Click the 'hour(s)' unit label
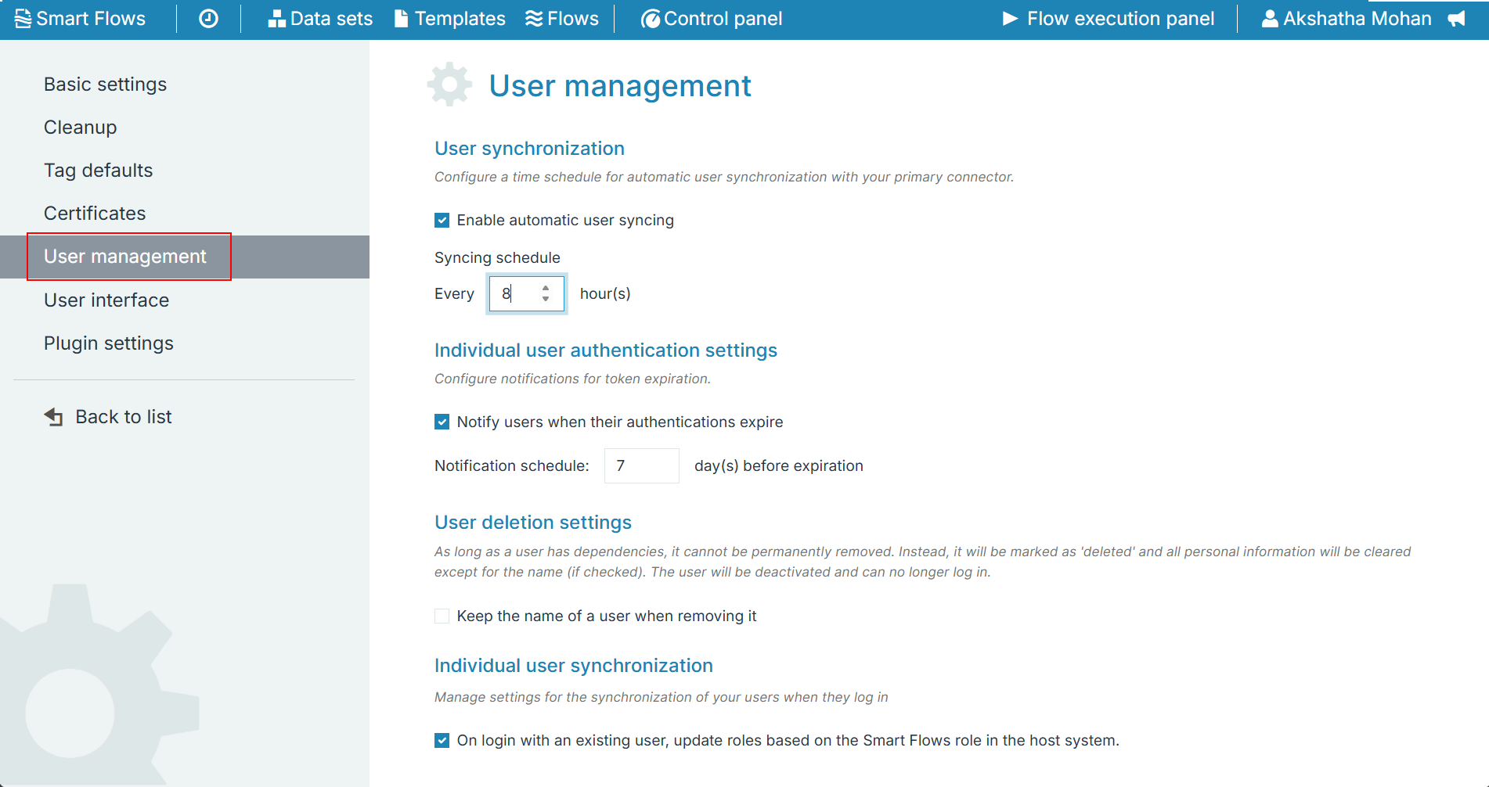Image resolution: width=1489 pixels, height=787 pixels. click(x=605, y=294)
